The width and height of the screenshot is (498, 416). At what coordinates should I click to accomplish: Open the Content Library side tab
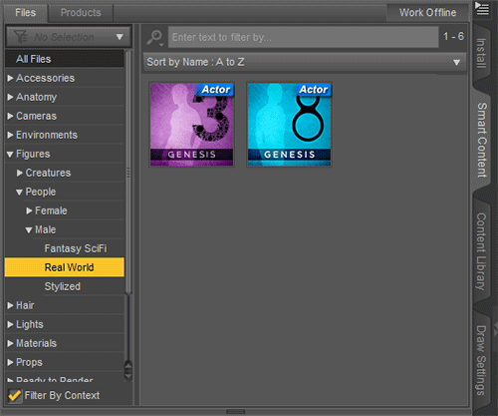coord(481,251)
